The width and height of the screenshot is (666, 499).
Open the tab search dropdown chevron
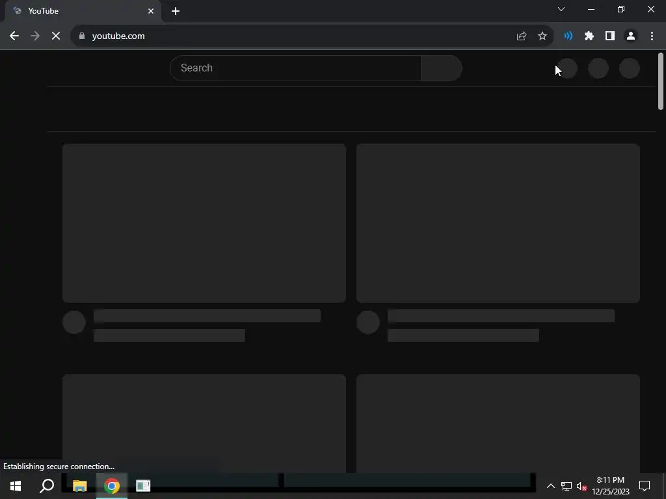point(561,9)
